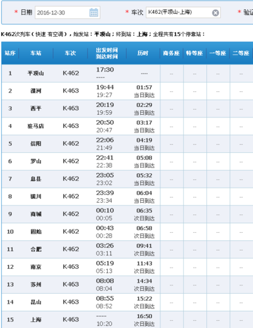The height and width of the screenshot is (328, 253).
Task: Click departure time 08:08 for 苏州
Action: point(105,281)
